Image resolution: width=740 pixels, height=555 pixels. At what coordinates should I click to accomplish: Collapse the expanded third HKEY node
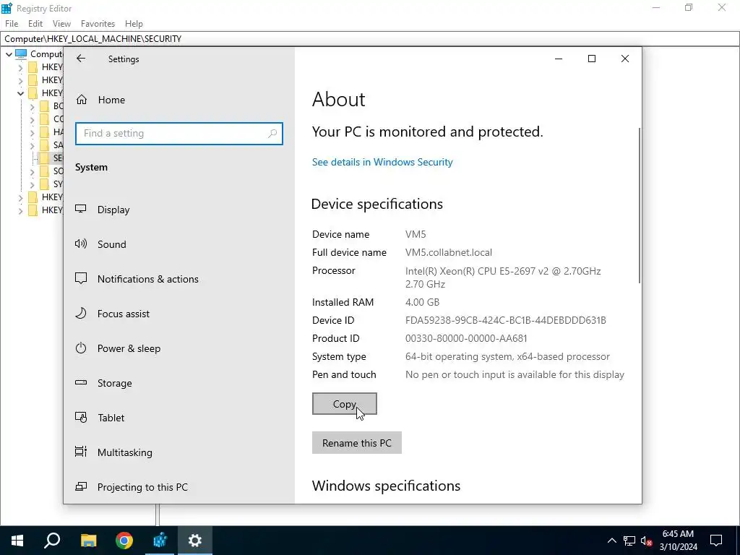click(20, 93)
